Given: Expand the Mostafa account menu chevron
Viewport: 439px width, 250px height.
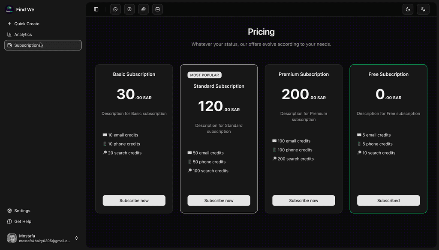Looking at the screenshot, I should (76, 238).
